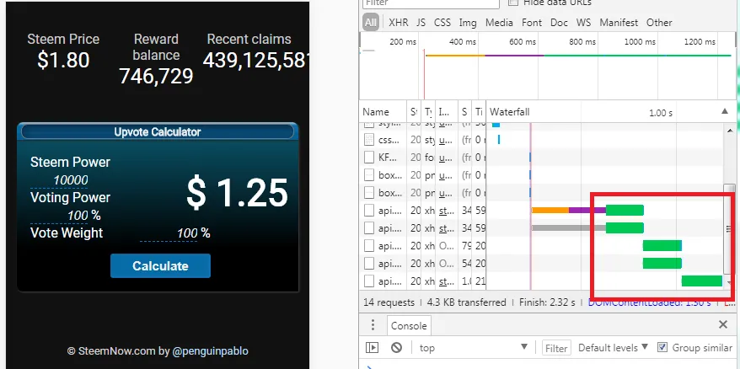Click the KF... request file icon
740x369 pixels.
[x=369, y=158]
